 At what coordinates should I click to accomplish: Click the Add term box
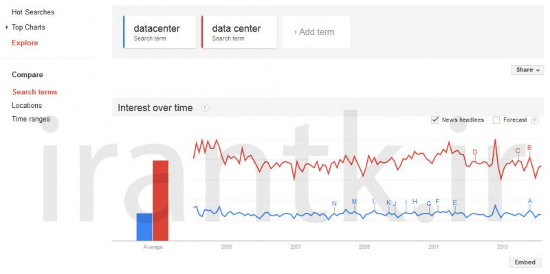click(x=316, y=32)
